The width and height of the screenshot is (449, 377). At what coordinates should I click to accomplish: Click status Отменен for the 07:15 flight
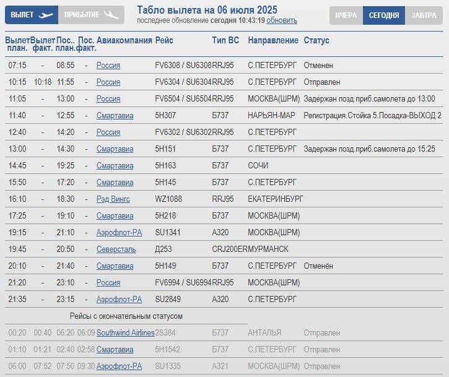318,65
